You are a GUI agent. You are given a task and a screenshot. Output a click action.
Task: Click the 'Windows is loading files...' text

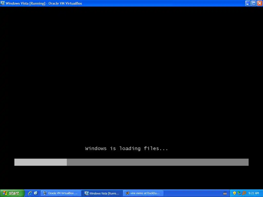[x=126, y=149]
